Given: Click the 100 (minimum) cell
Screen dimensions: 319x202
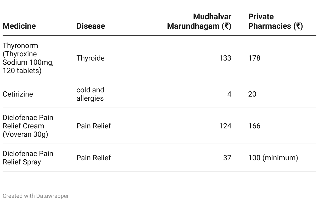Looking at the screenshot, I should coord(273,158).
